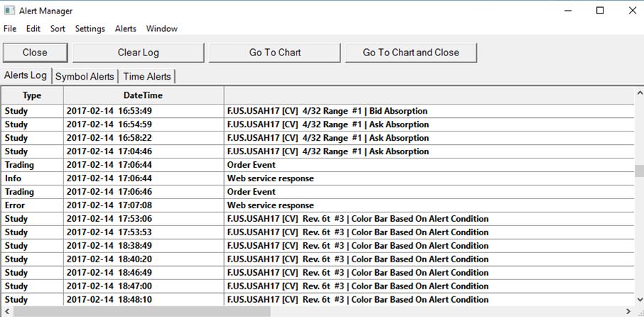Viewport: 644px width, 317px height.
Task: Open the Edit menu
Action: point(33,29)
